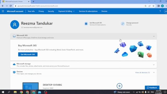
Task: Open a new browser tab
Action: point(33,2)
